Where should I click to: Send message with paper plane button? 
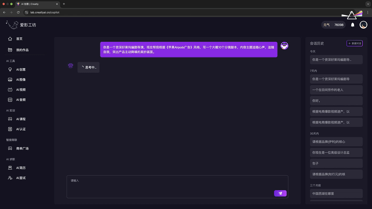pyautogui.click(x=280, y=193)
